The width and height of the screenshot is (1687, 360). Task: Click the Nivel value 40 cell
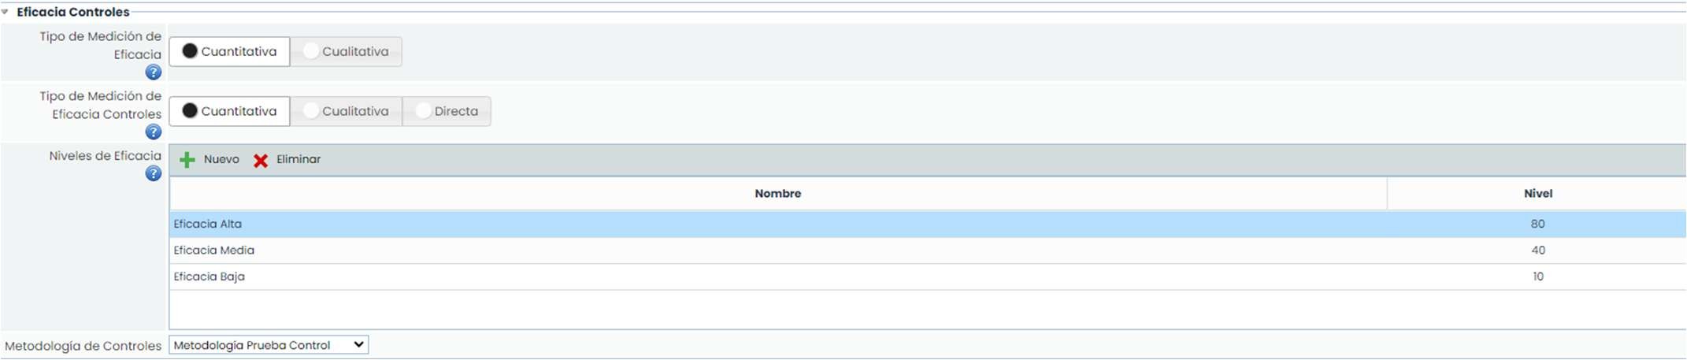1537,251
